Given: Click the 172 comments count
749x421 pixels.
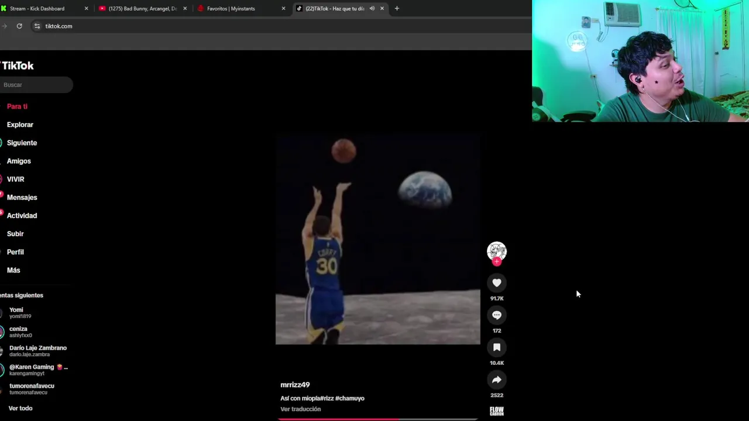Looking at the screenshot, I should 497,331.
